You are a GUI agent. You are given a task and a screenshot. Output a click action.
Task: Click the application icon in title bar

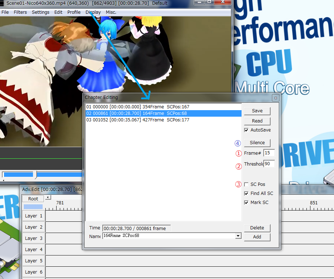[x=2, y=3]
